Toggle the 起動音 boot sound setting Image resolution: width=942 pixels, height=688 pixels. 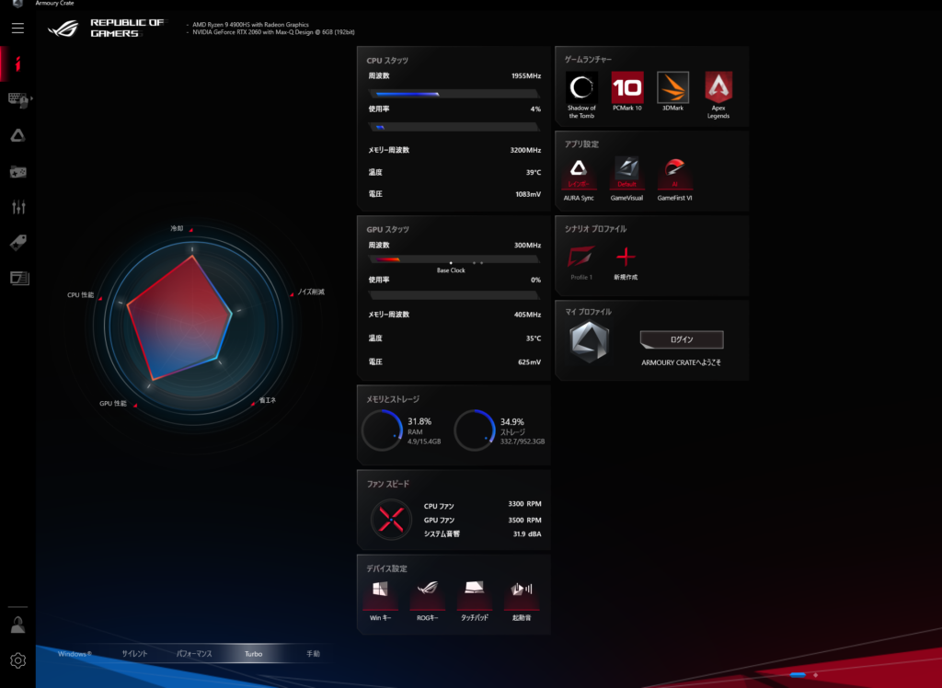click(522, 601)
